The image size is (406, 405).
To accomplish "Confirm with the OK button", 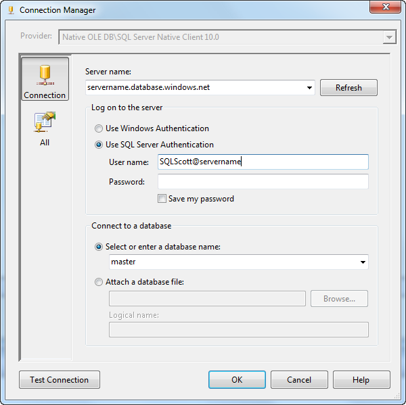I will click(237, 379).
